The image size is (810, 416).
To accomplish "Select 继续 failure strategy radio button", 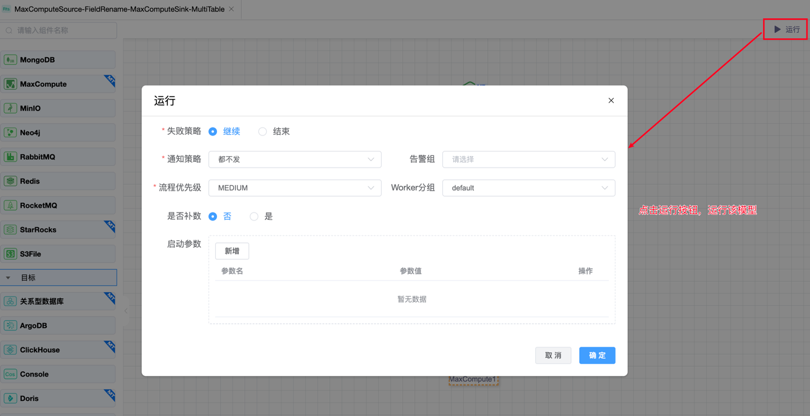I will 213,131.
